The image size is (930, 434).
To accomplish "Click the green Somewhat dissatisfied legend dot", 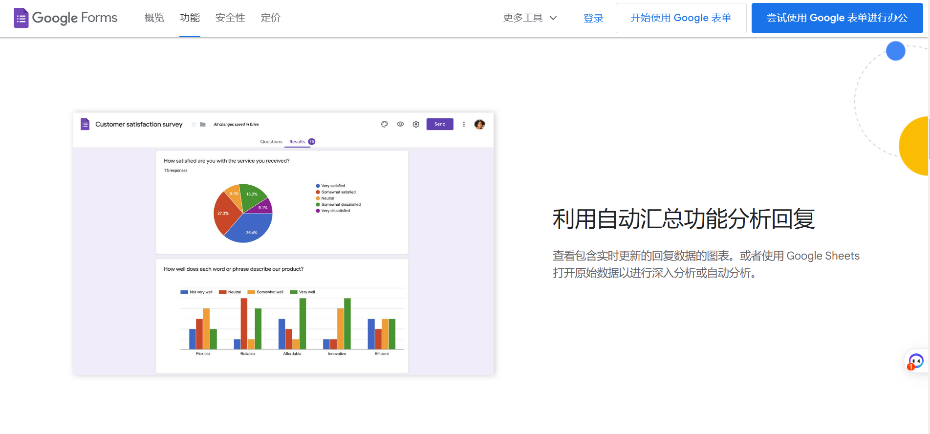I will coord(318,205).
